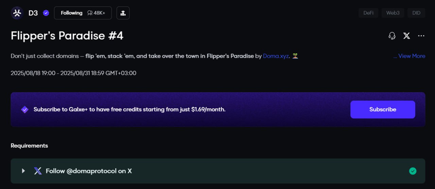Expand the Follow @domaprotocol requirement arrow
The height and width of the screenshot is (189, 435).
[23, 171]
